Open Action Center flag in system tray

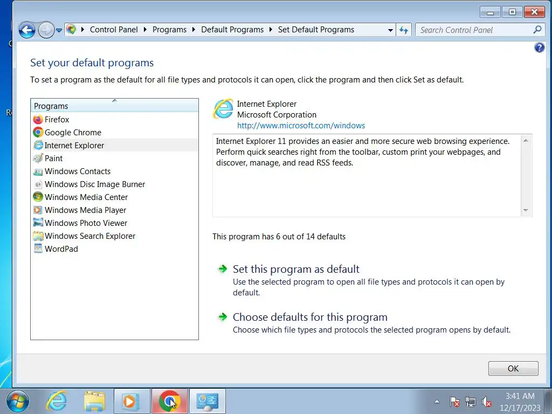tap(454, 402)
